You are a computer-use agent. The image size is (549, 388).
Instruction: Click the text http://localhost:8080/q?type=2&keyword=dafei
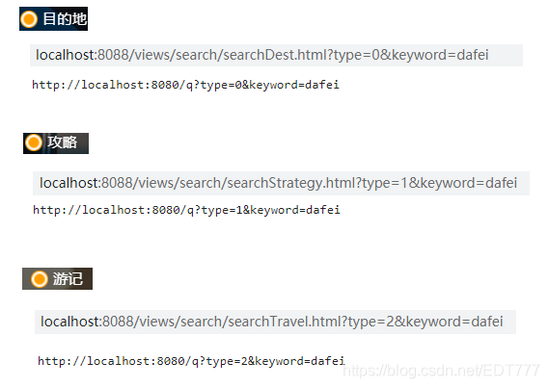click(191, 361)
